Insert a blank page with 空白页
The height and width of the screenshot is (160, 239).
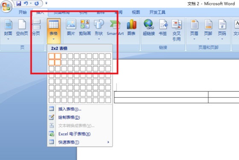[22, 28]
